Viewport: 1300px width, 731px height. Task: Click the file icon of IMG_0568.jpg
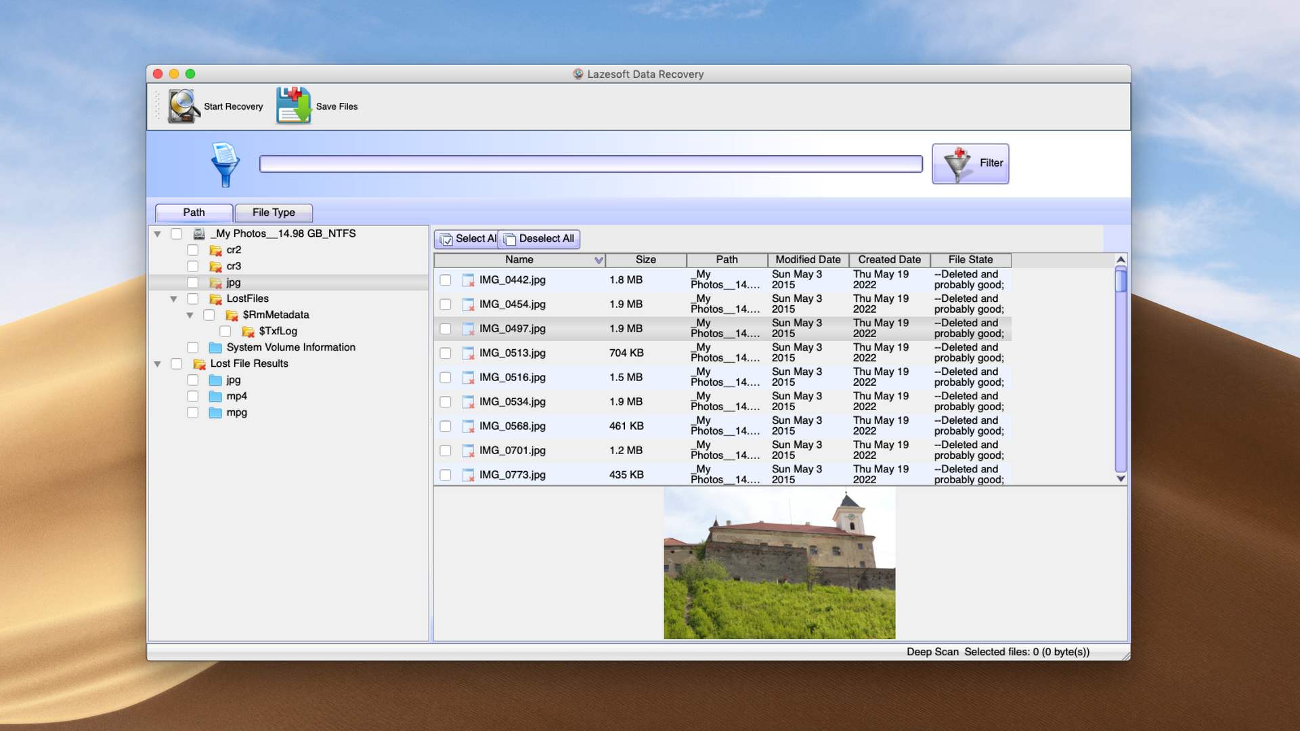(x=468, y=426)
